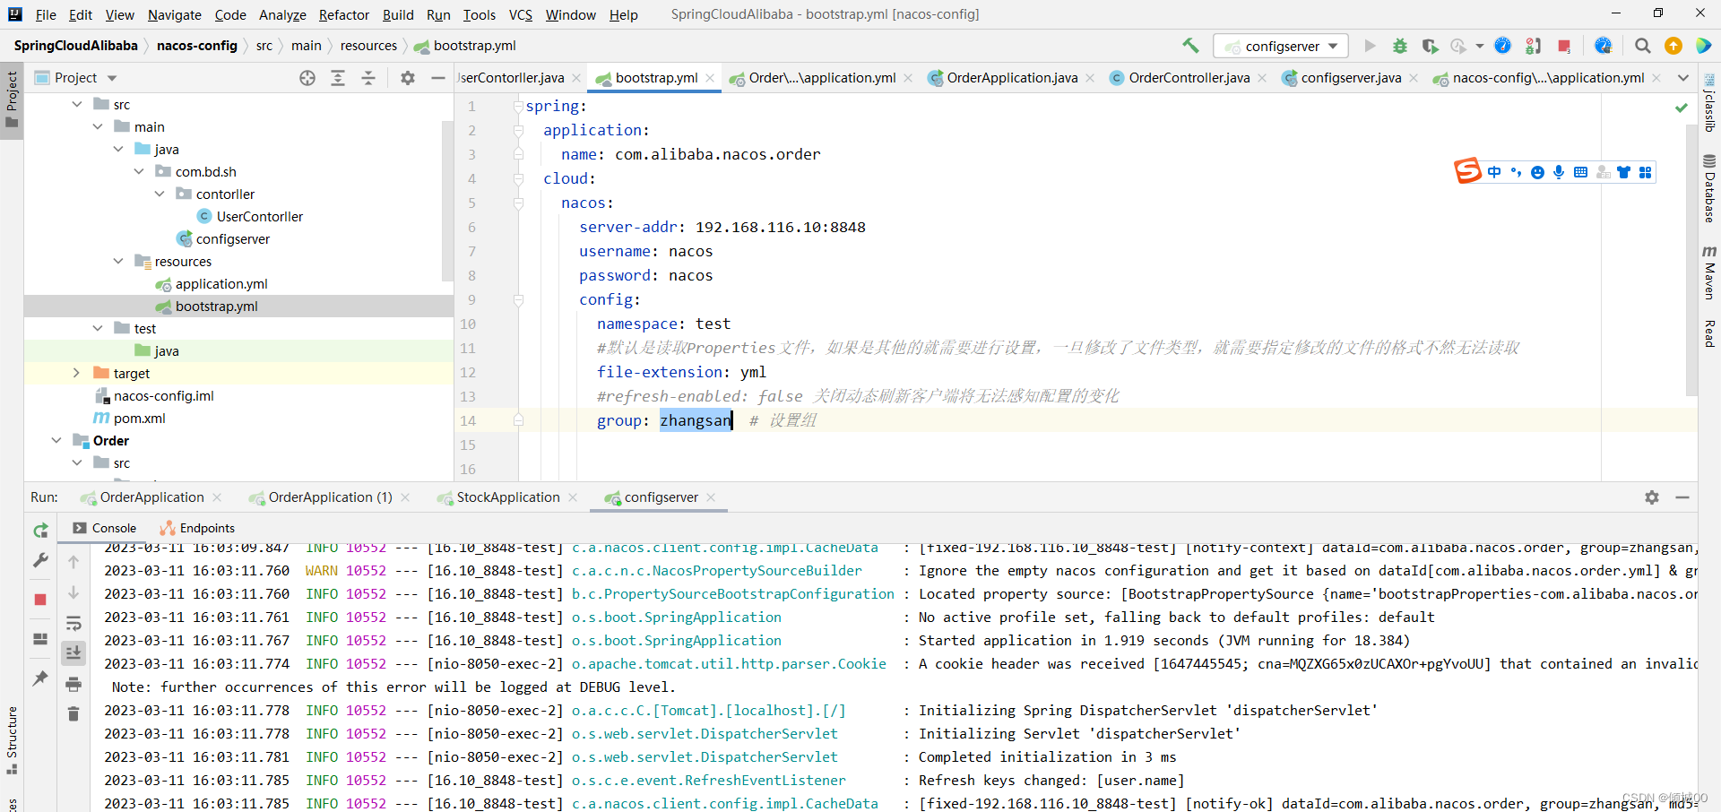Click the Build project hammer icon
This screenshot has width=1721, height=812.
pos(1190,46)
